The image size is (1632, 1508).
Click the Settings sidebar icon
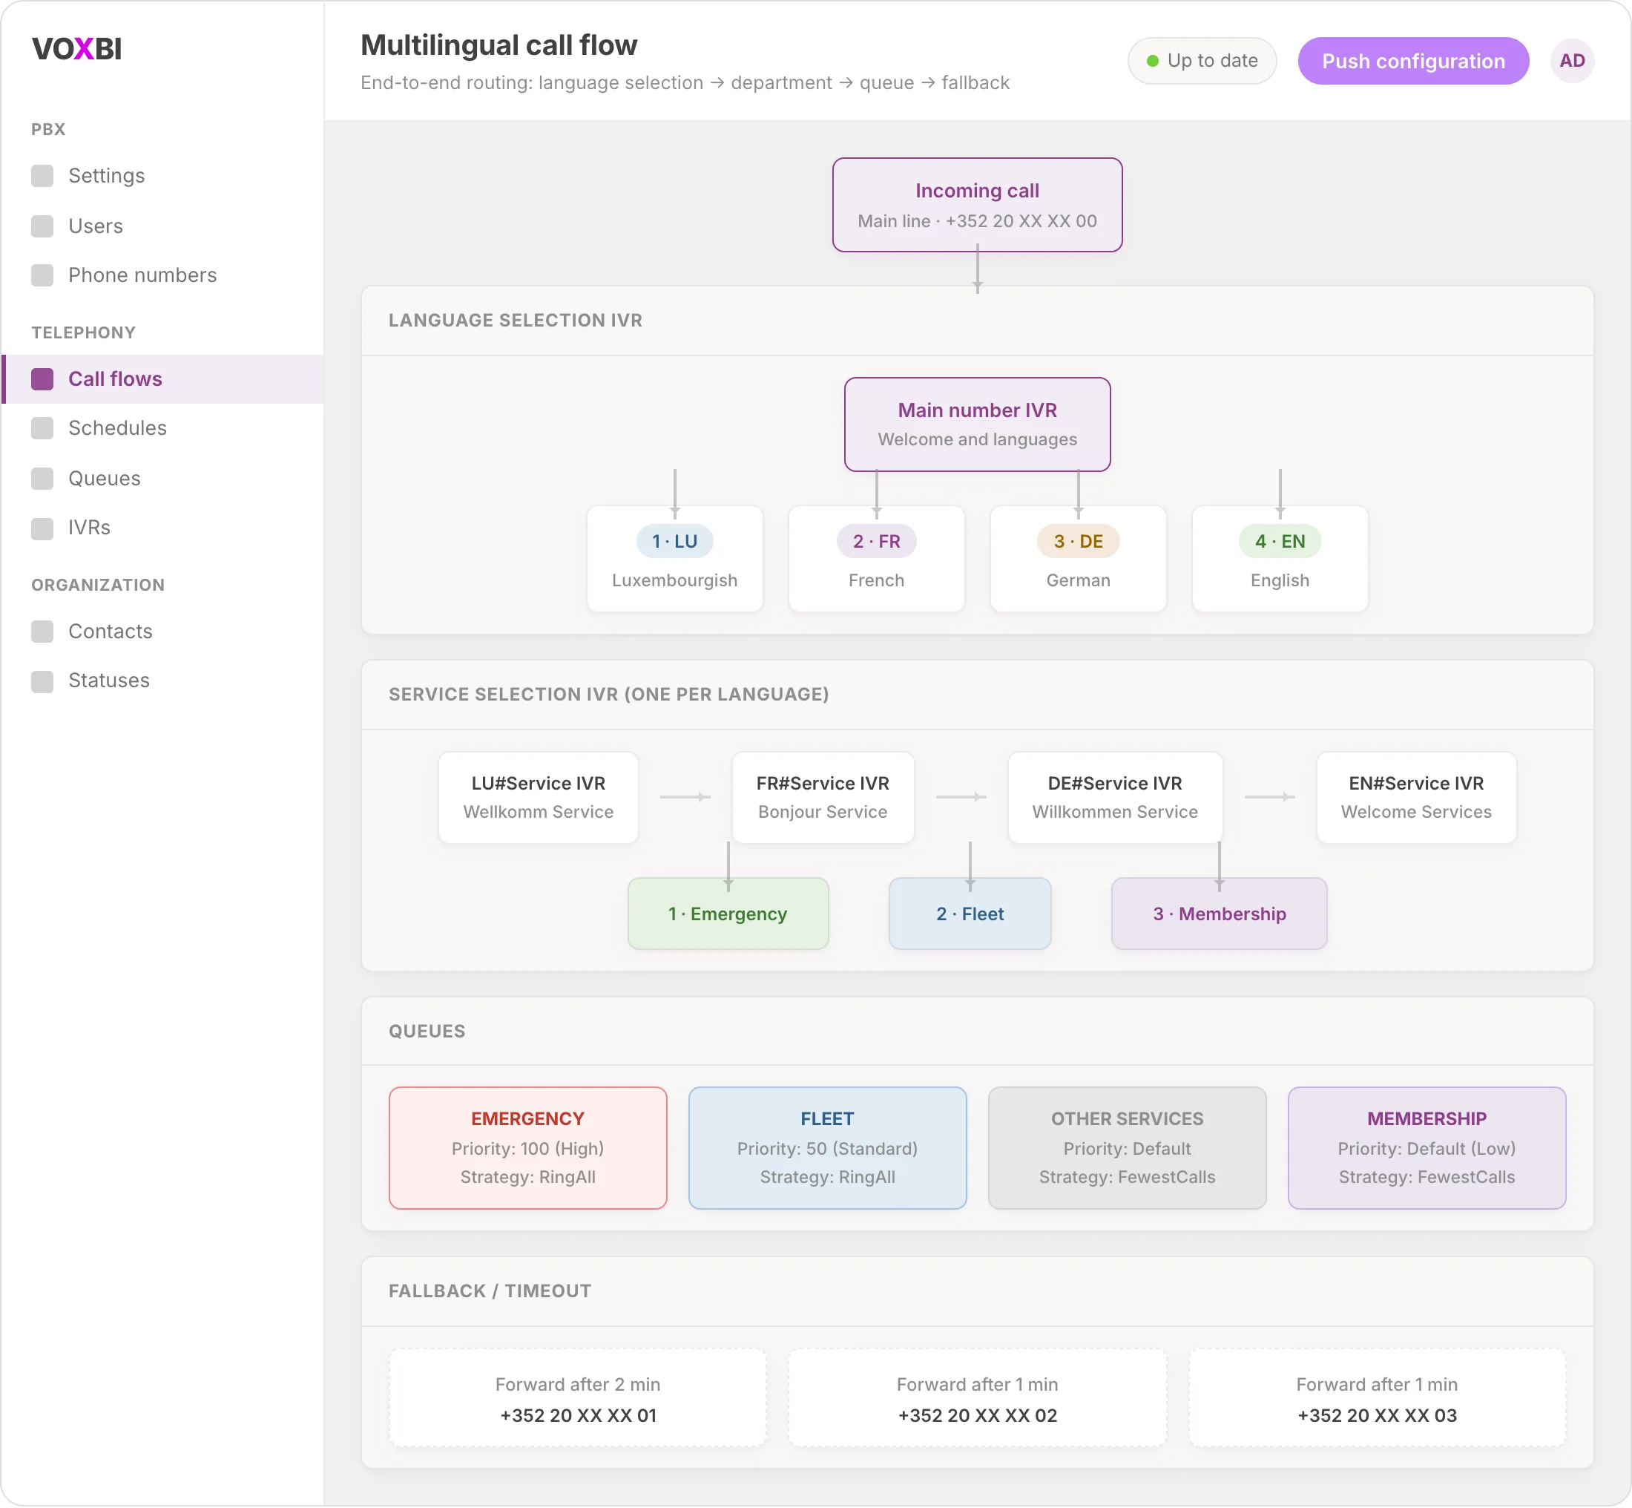click(x=42, y=177)
